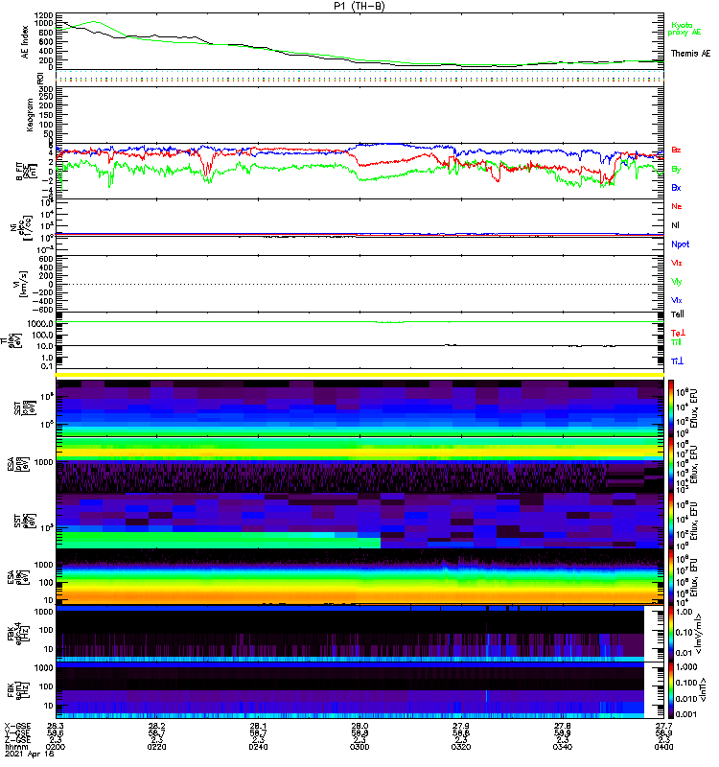
Task: Click the FBK scm panel axis label
Action: pyautogui.click(x=18, y=690)
